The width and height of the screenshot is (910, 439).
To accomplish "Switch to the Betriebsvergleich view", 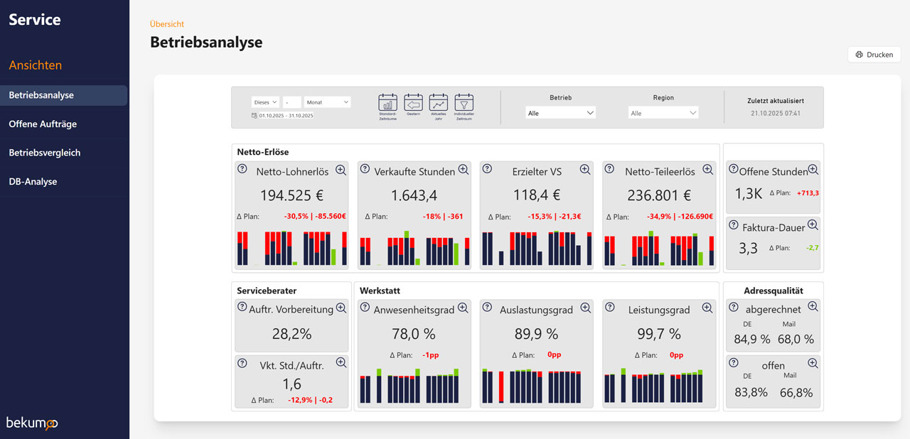I will coord(45,153).
